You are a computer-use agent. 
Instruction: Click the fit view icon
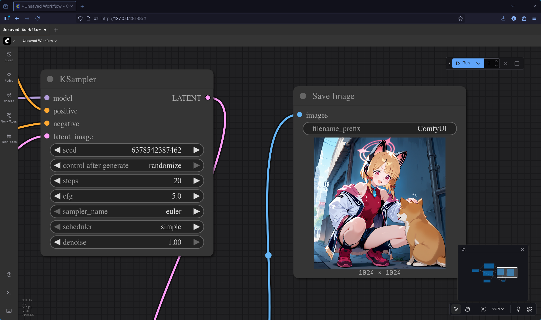coord(483,309)
